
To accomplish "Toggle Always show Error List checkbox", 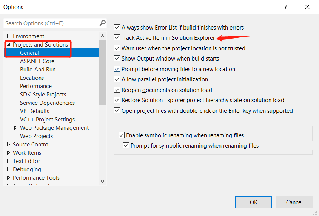I will (x=117, y=27).
